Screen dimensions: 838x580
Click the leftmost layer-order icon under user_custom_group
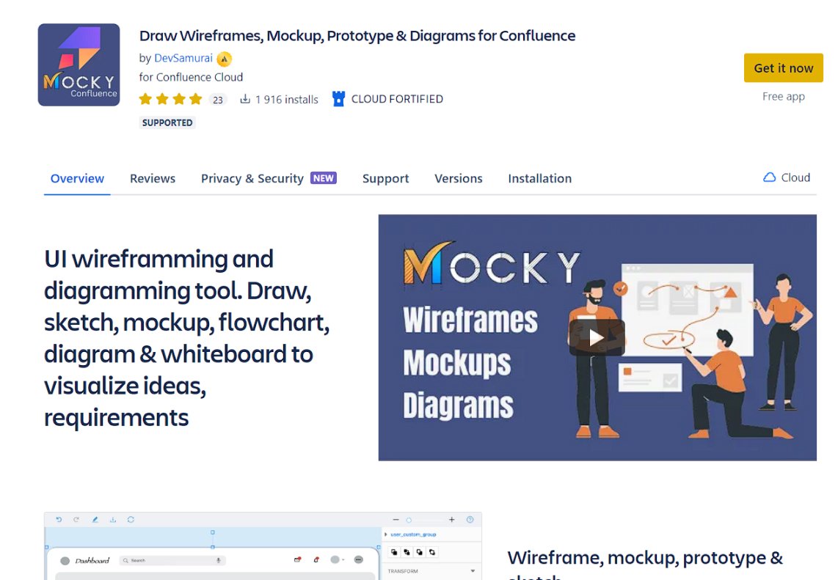pyautogui.click(x=394, y=551)
